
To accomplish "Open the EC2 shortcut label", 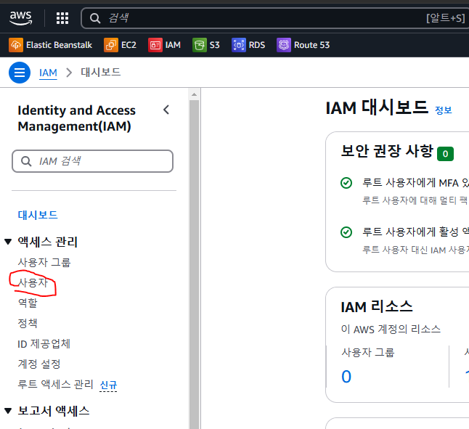I will [x=129, y=45].
